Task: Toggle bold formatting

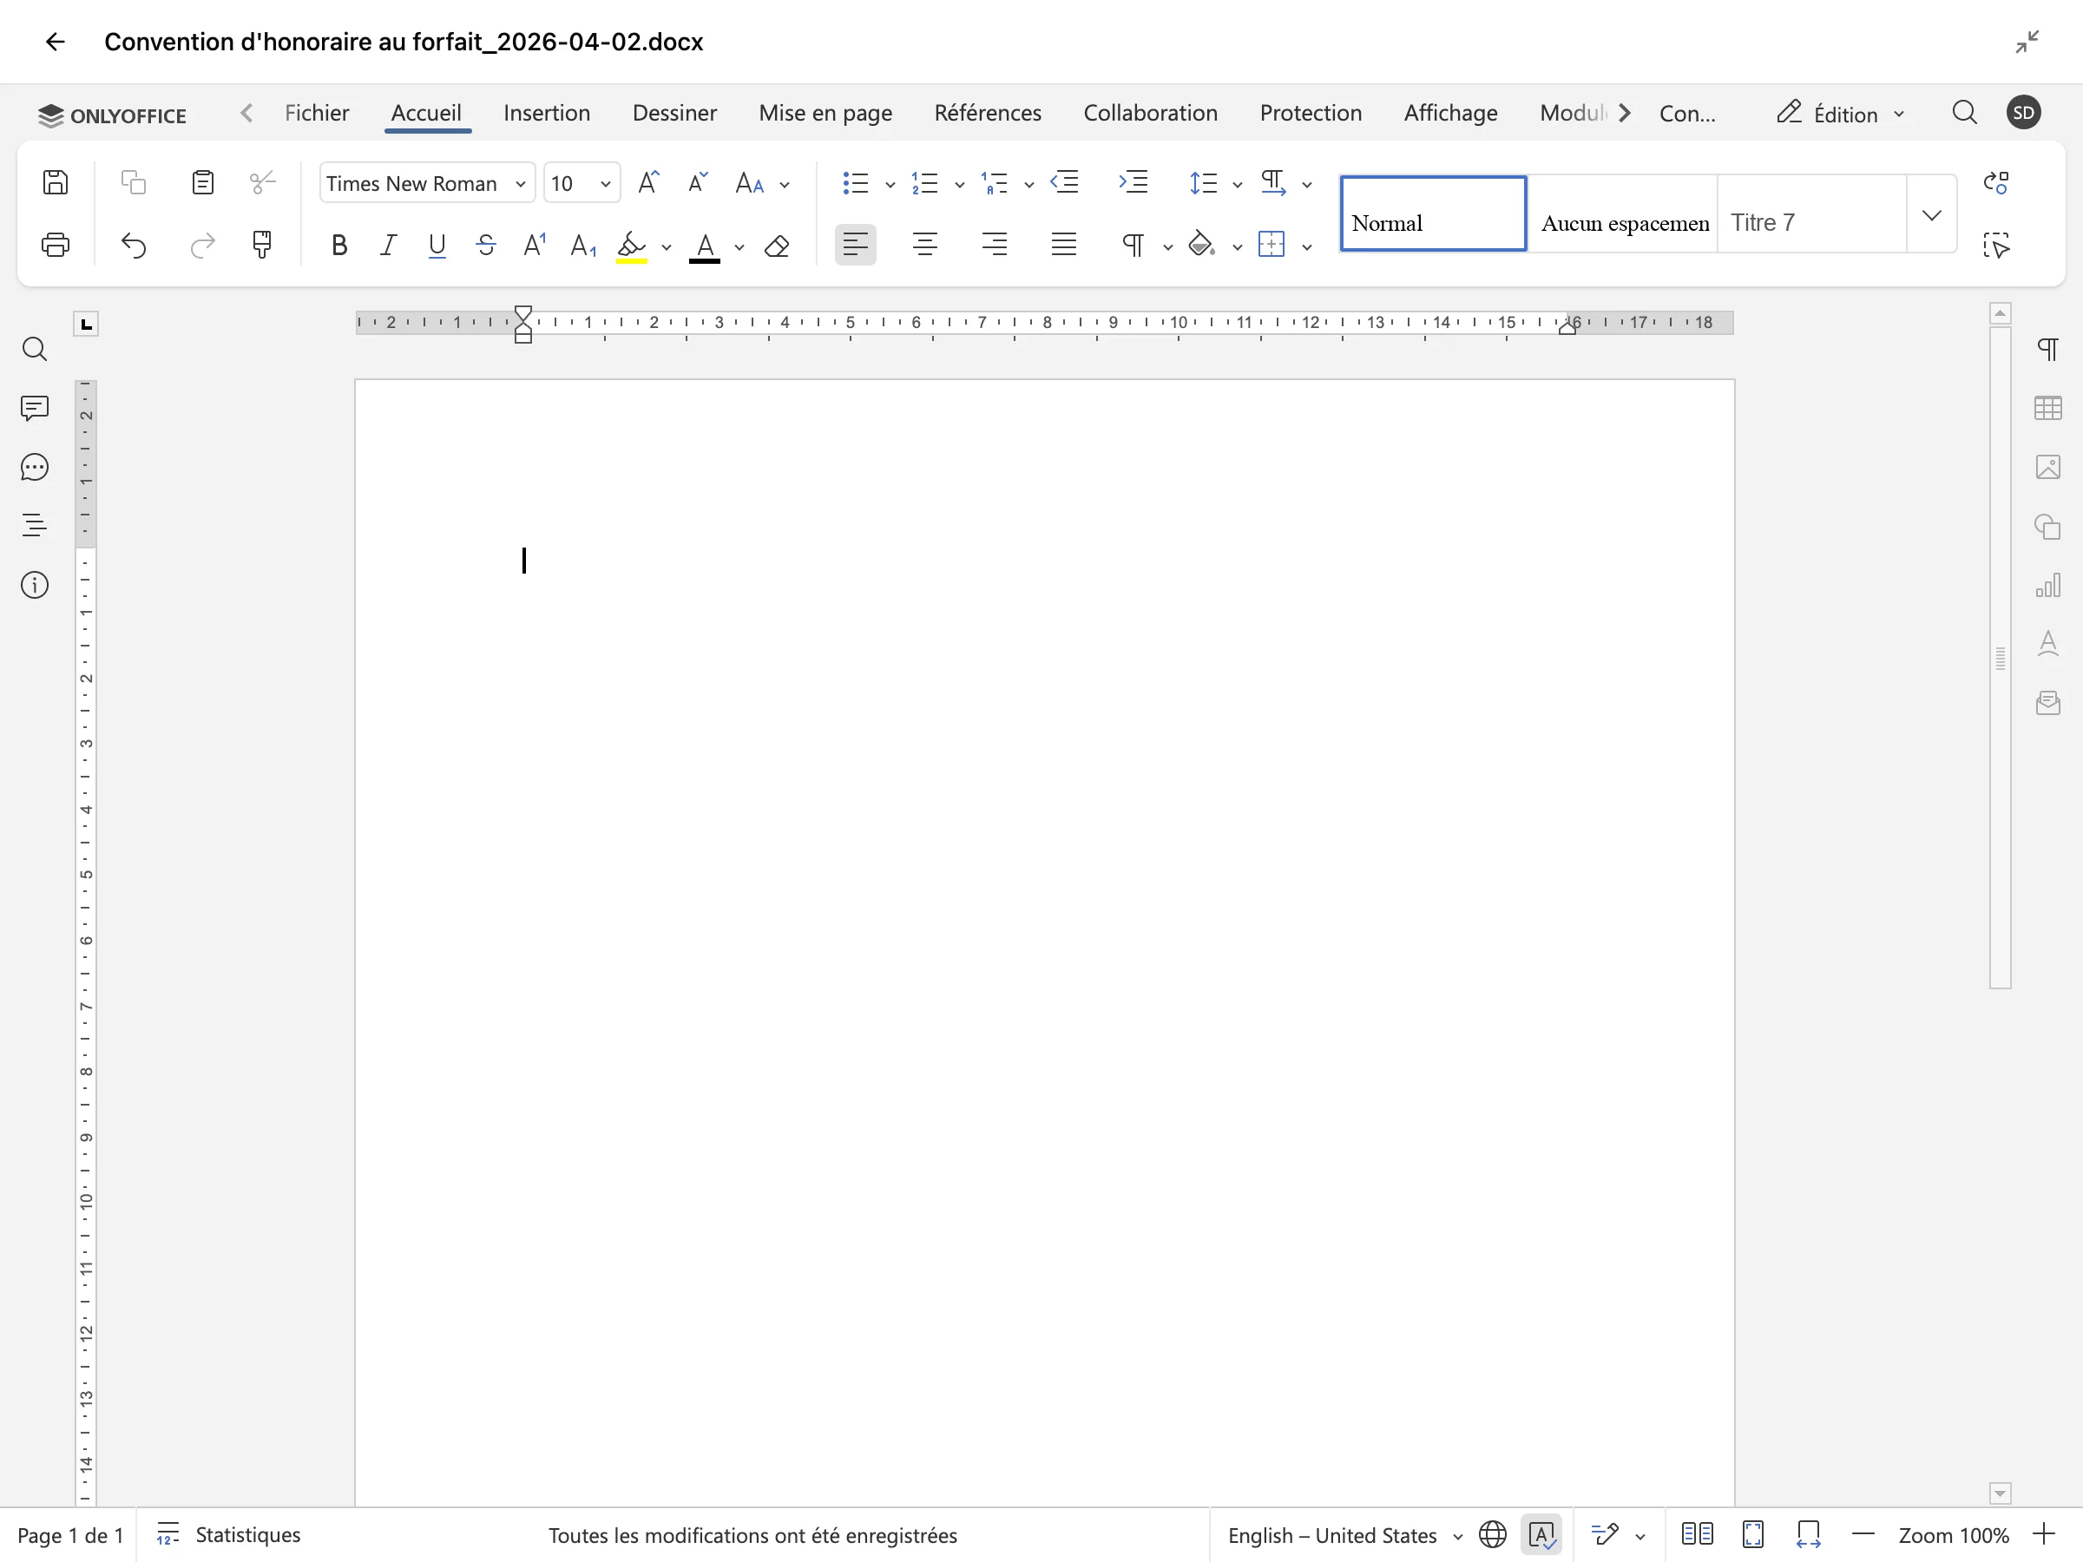Action: pos(339,246)
